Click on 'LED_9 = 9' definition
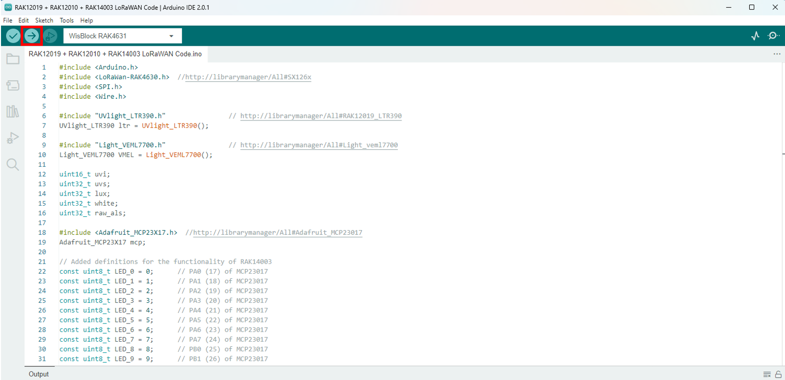The height and width of the screenshot is (380, 785). coord(106,359)
